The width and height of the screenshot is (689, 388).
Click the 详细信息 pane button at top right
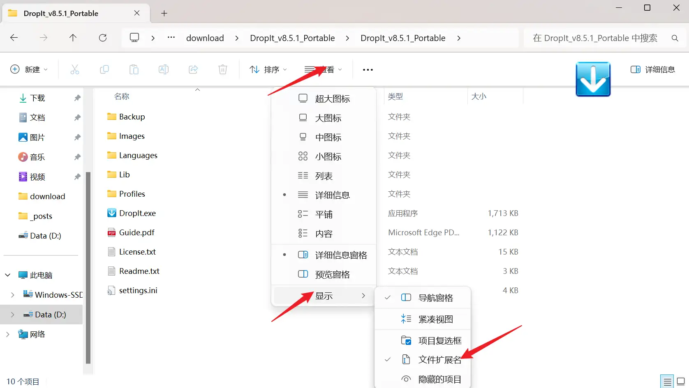653,70
